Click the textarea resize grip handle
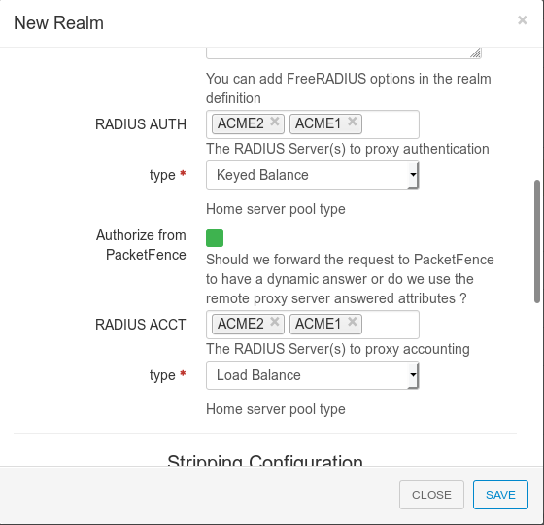This screenshot has width=544, height=525. tap(475, 52)
